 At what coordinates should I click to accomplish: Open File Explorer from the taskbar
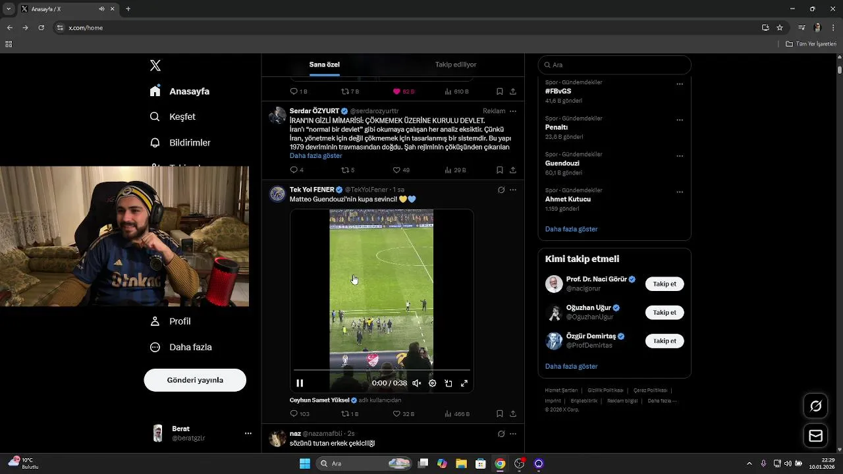(461, 463)
